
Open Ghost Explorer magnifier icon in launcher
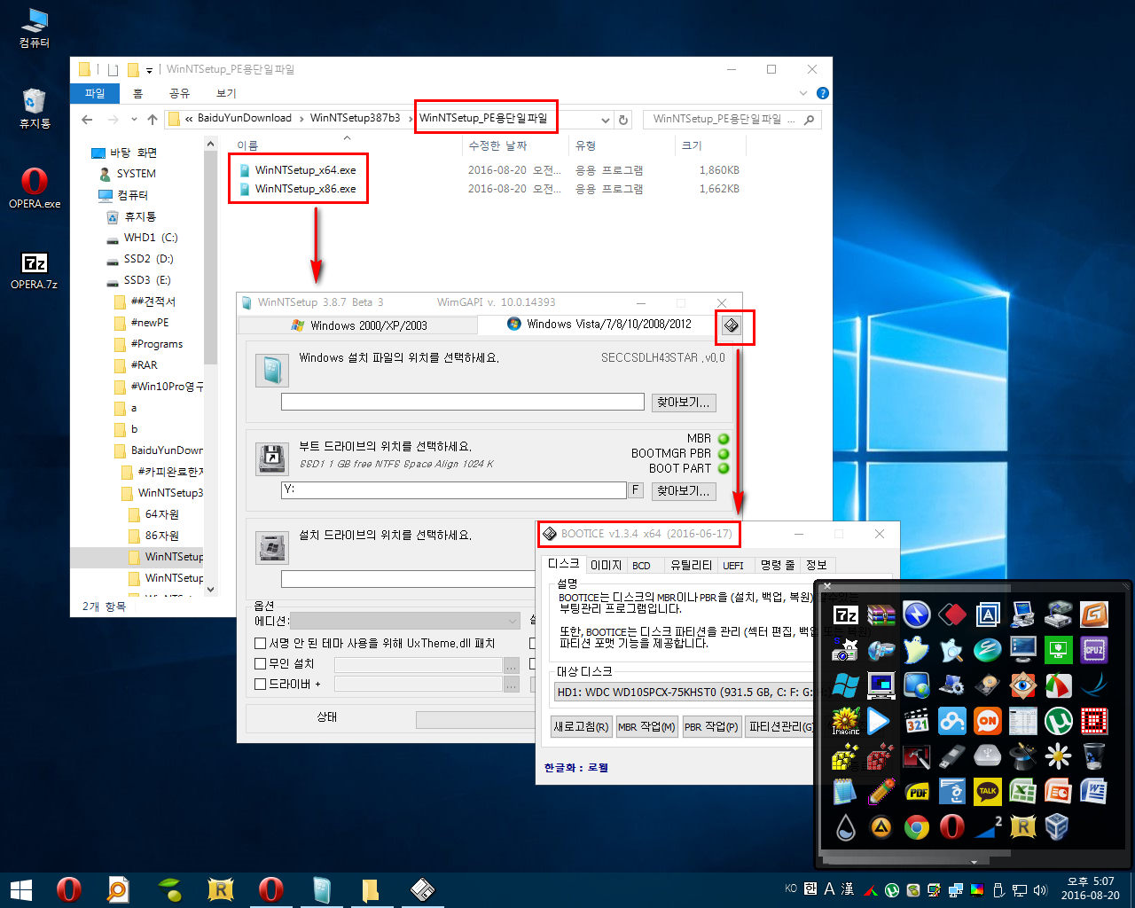[951, 650]
